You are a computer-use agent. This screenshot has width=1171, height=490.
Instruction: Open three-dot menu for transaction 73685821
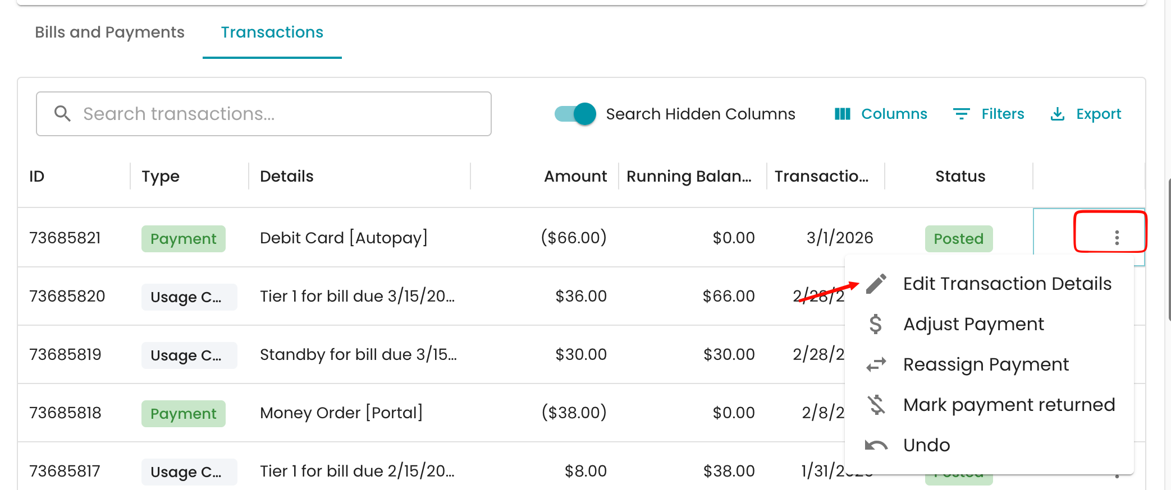coord(1117,238)
